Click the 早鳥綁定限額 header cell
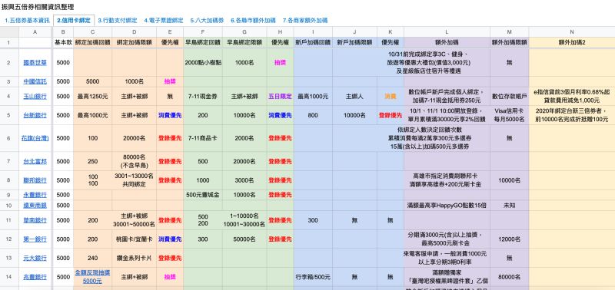The width and height of the screenshot is (615, 290). pos(244,43)
